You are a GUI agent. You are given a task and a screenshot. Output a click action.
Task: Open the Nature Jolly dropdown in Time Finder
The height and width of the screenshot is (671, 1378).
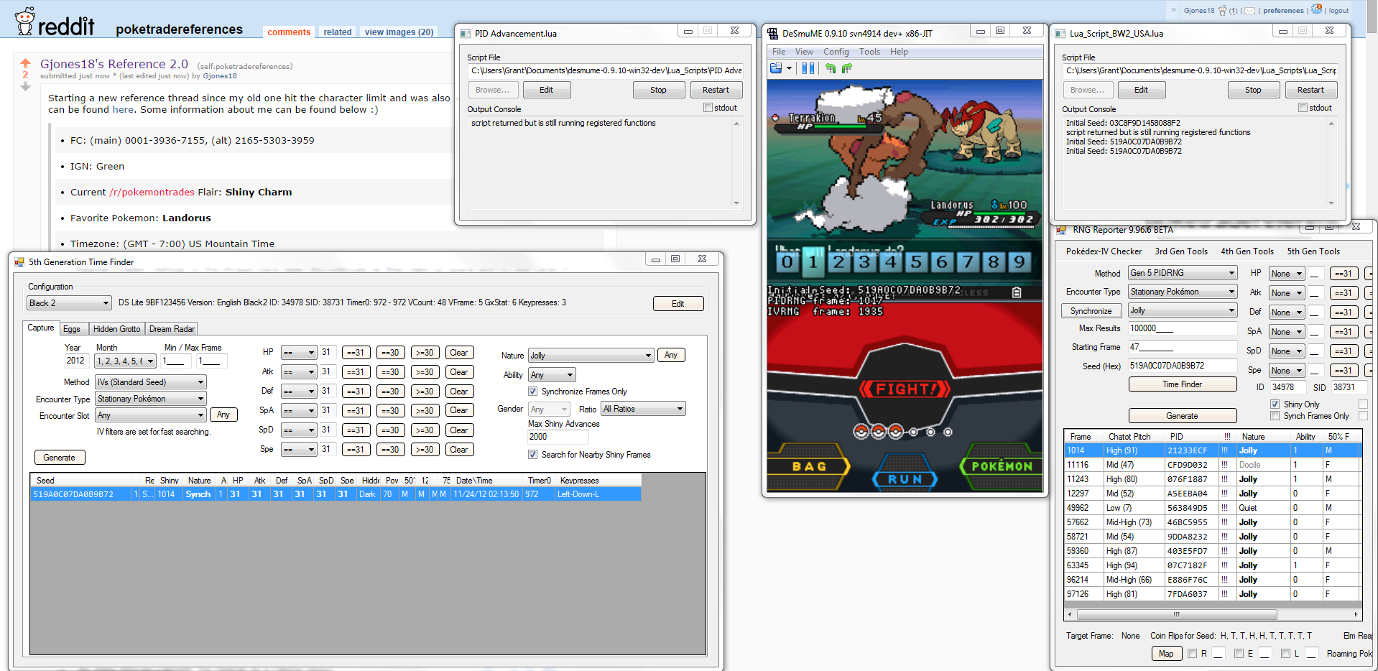coord(591,356)
